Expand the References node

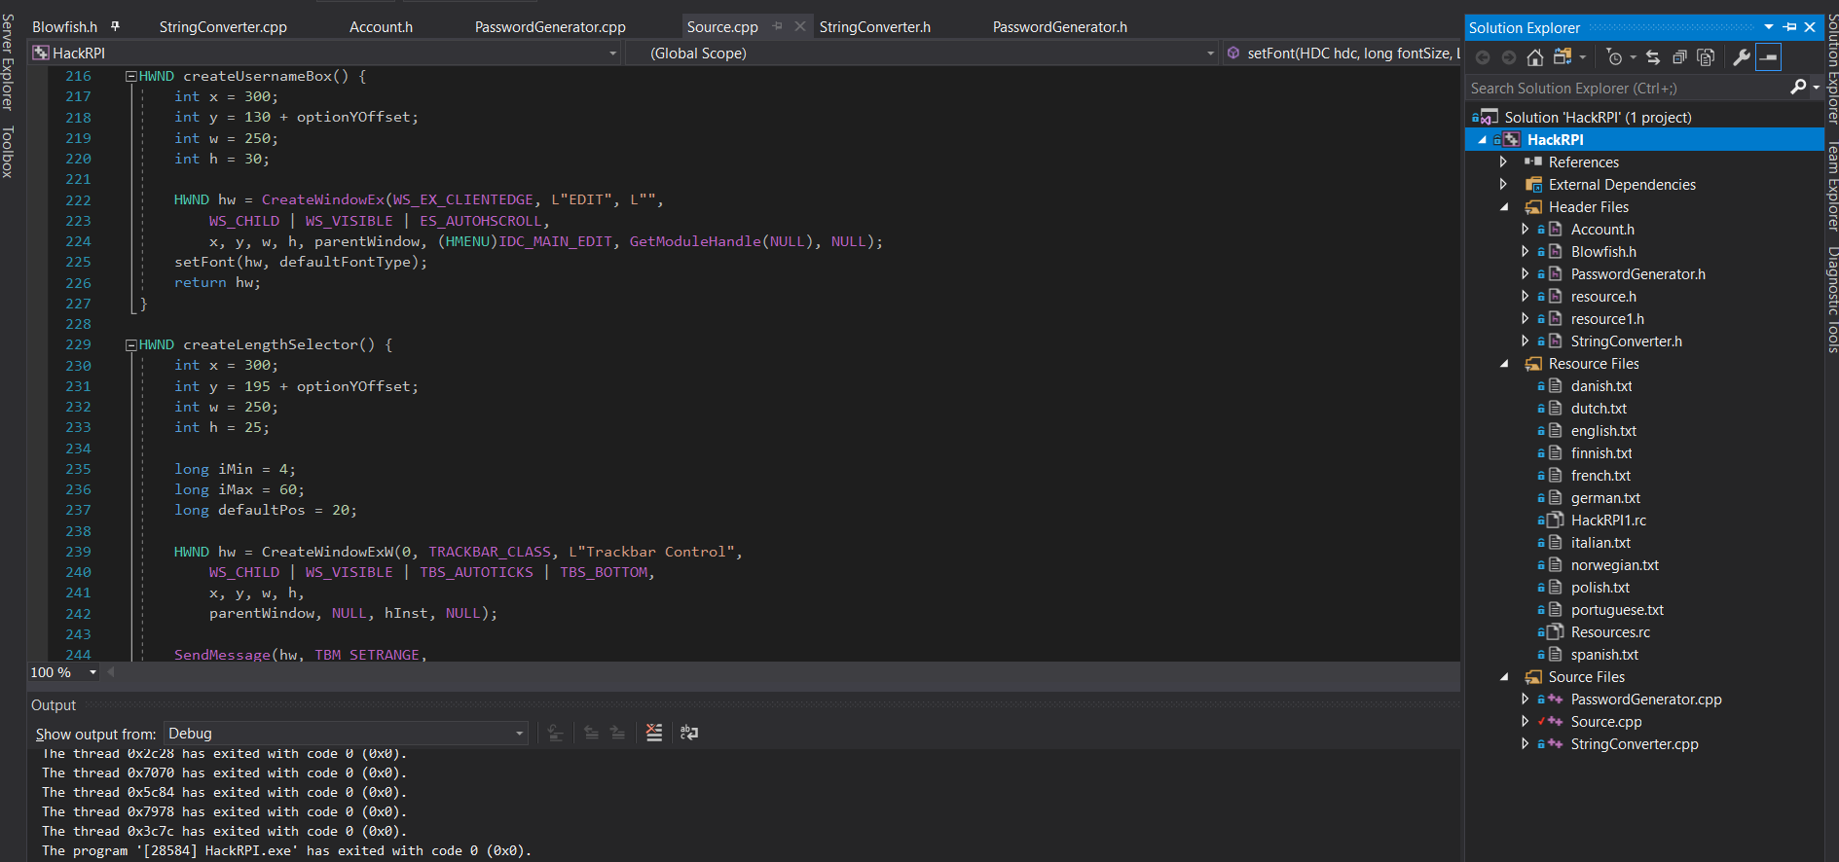1504,162
